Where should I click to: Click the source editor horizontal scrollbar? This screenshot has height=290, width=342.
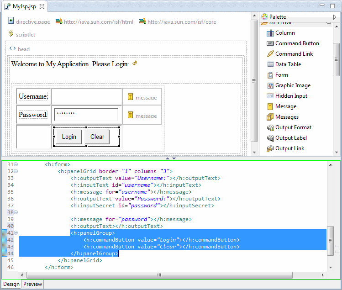(x=160, y=275)
